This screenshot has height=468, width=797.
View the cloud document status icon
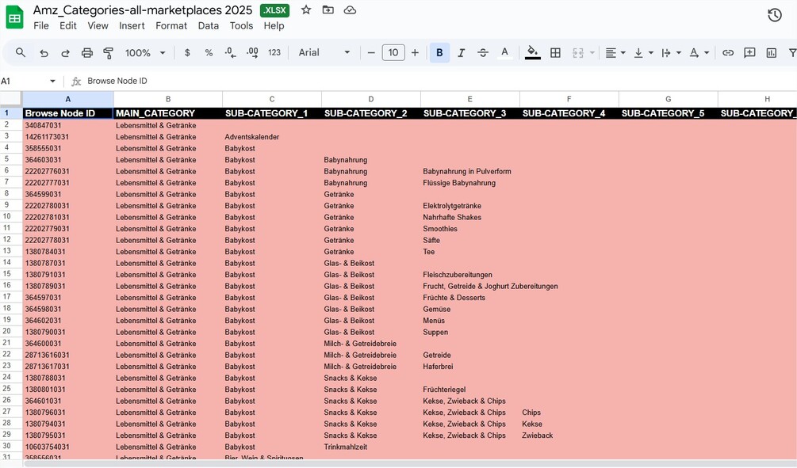[350, 10]
